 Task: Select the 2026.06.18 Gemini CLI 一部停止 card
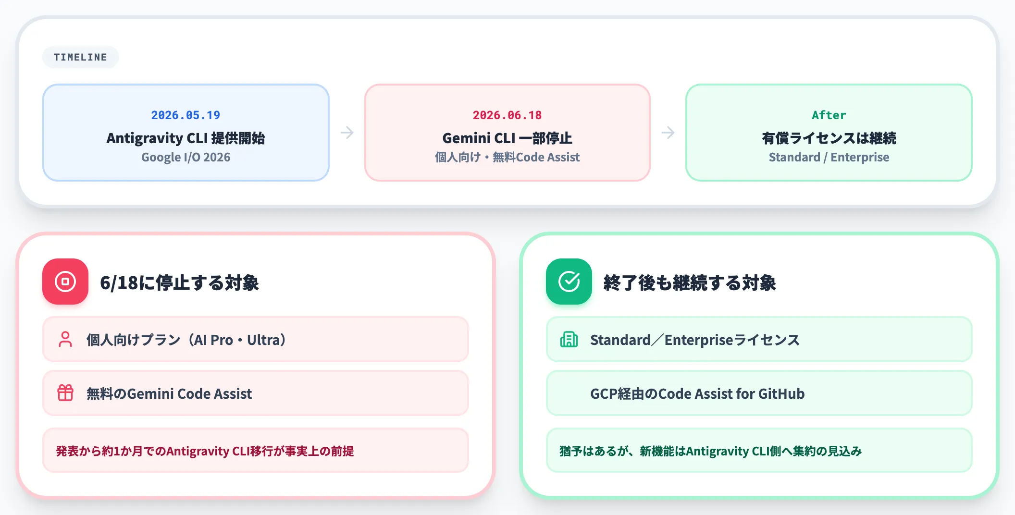click(507, 133)
